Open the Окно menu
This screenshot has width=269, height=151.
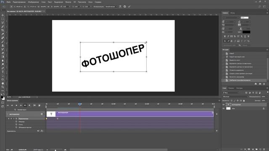pyautogui.click(x=90, y=2)
